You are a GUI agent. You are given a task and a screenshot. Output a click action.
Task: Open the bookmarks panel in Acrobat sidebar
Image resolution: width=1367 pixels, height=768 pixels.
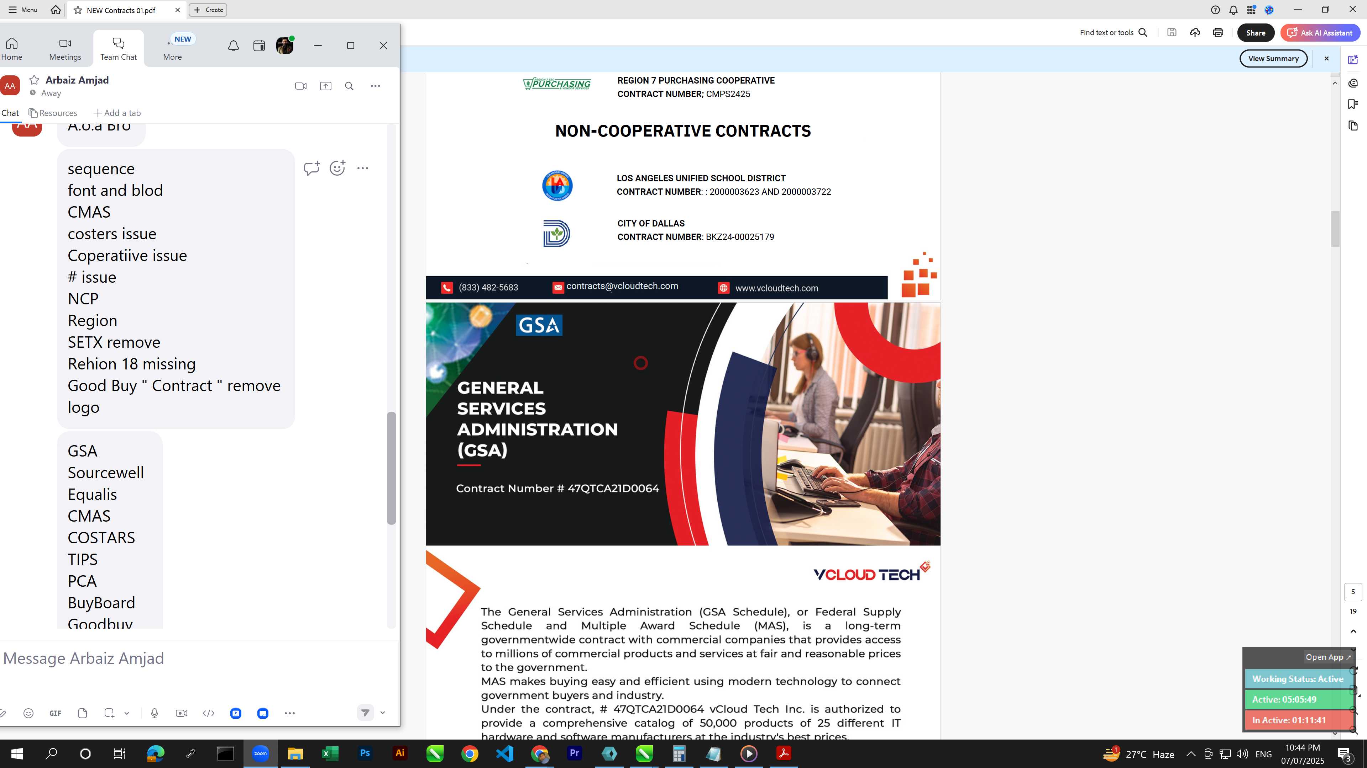(x=1353, y=104)
